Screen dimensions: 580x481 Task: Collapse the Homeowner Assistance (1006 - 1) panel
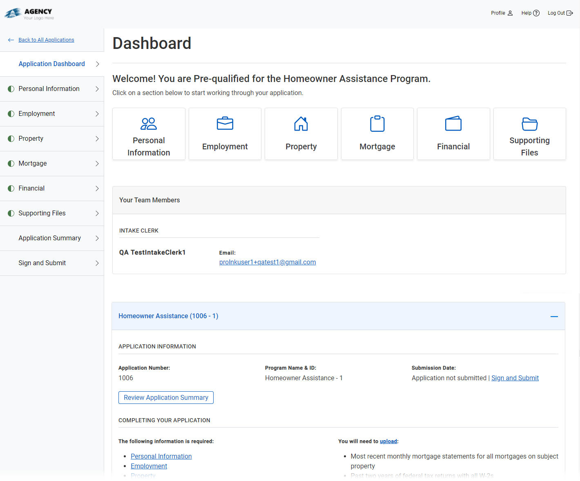click(554, 316)
